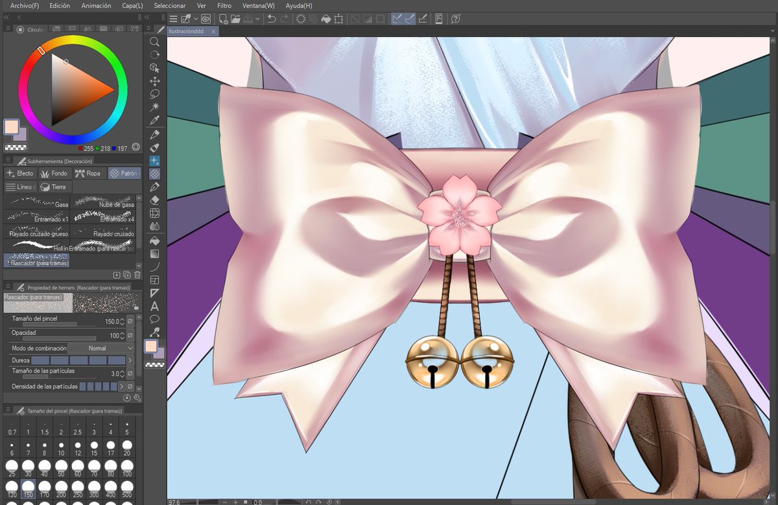
Task: Open the Edición menu
Action: click(x=60, y=5)
